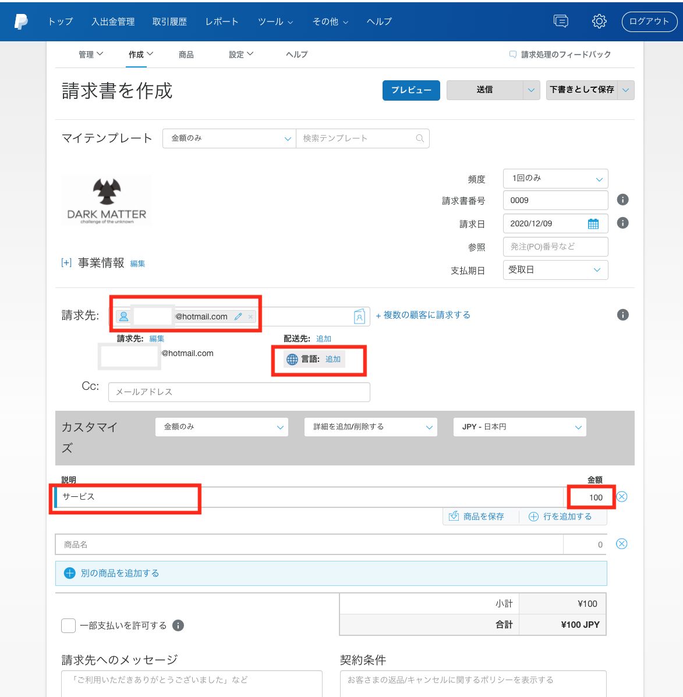
Task: Click the PayPal logo icon
Action: (21, 22)
